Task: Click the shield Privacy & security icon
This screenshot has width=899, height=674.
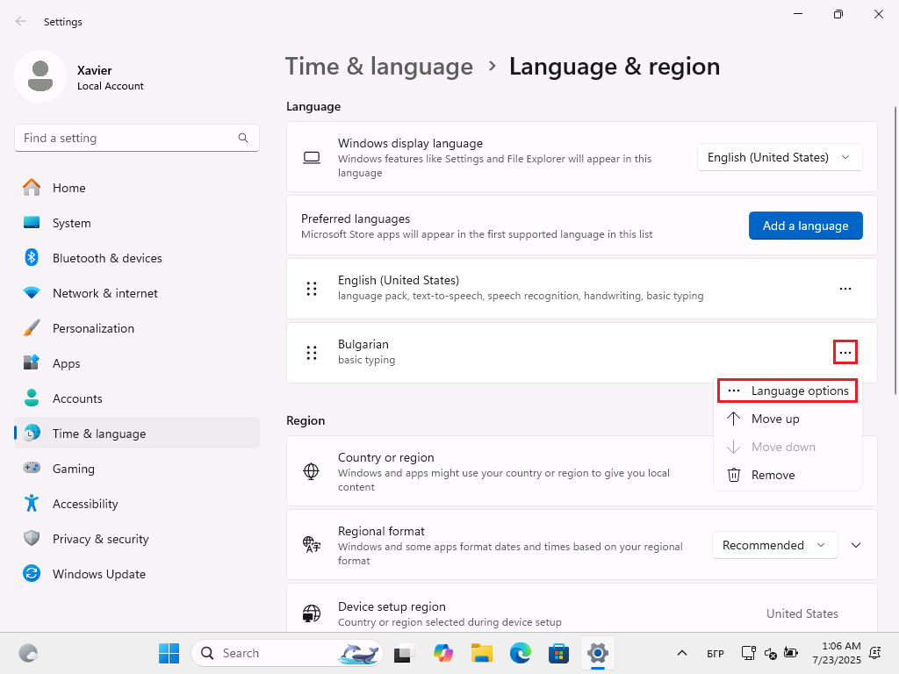Action: coord(32,538)
